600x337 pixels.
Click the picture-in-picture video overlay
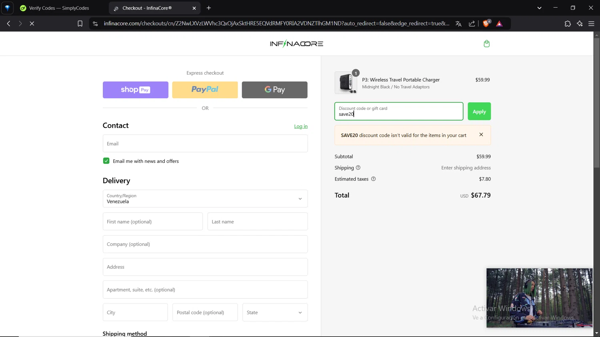click(x=539, y=298)
